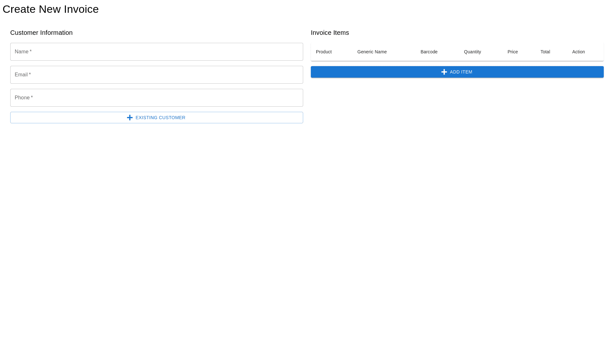Focus the customer Name input field
The height and width of the screenshot is (345, 614).
[x=156, y=52]
